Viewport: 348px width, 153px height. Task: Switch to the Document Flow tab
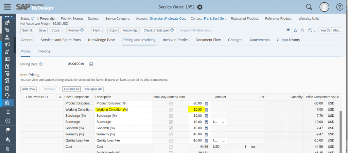click(208, 40)
